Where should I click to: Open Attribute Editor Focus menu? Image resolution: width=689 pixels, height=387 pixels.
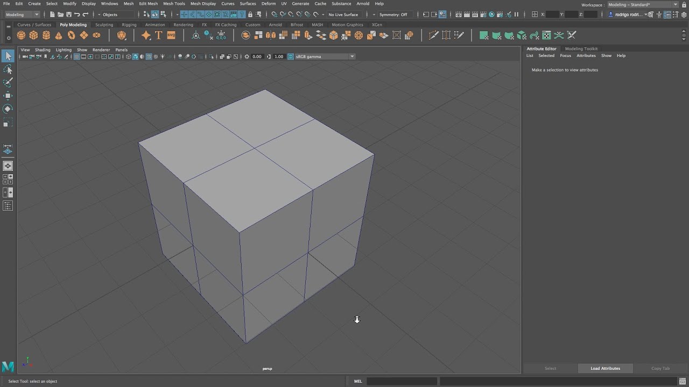(x=565, y=55)
